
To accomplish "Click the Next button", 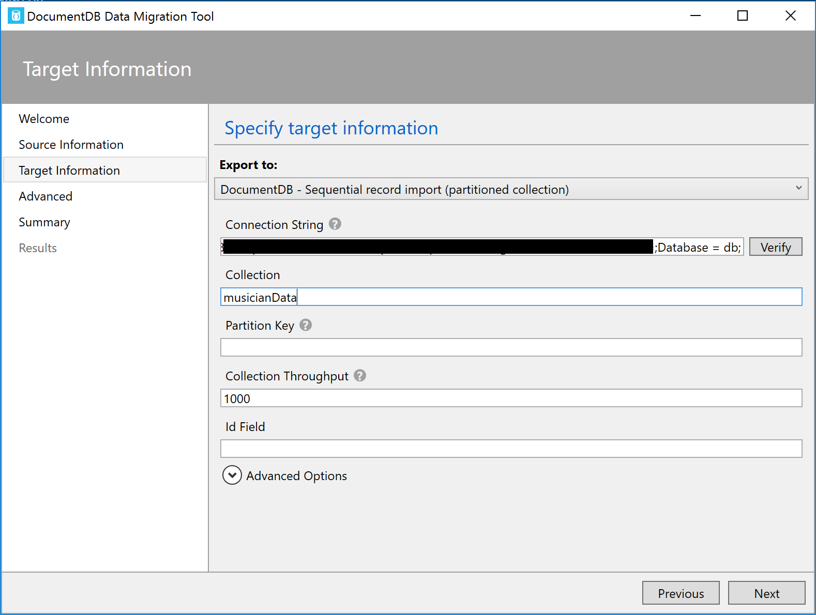I will pos(766,593).
